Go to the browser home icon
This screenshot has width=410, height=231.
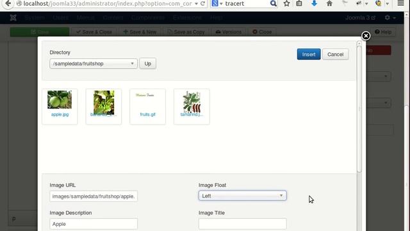[x=329, y=3]
